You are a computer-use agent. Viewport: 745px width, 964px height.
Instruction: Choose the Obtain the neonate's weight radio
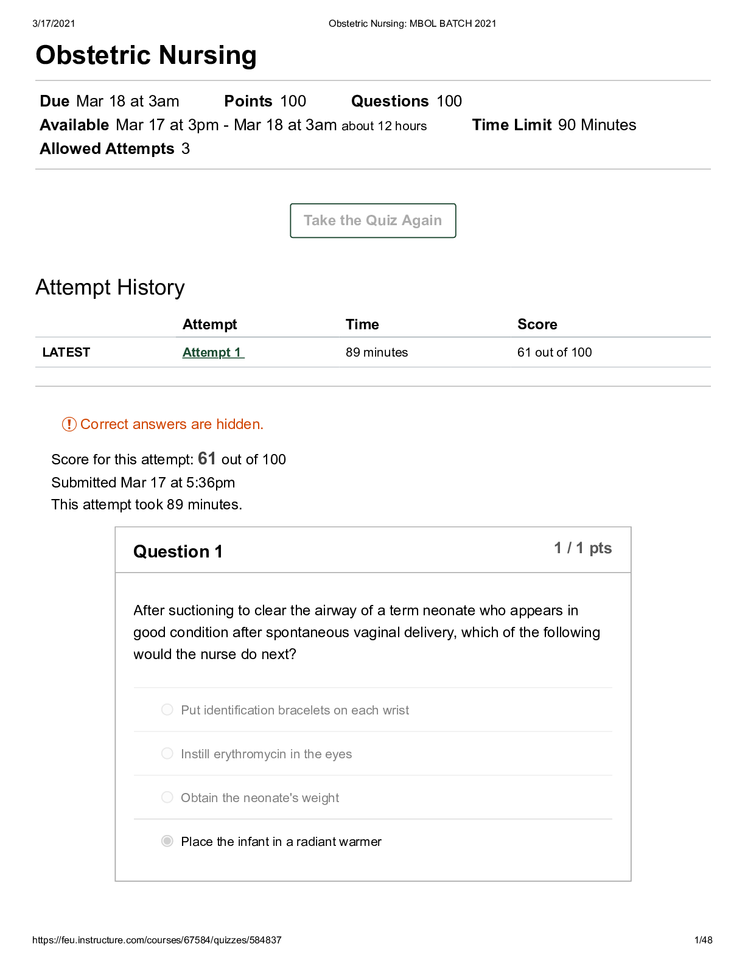(167, 797)
